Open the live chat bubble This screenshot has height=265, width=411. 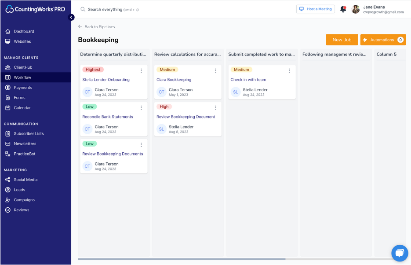coord(399,253)
